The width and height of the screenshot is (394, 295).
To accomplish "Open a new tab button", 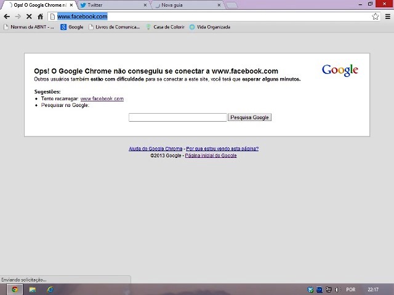I will coord(231,6).
